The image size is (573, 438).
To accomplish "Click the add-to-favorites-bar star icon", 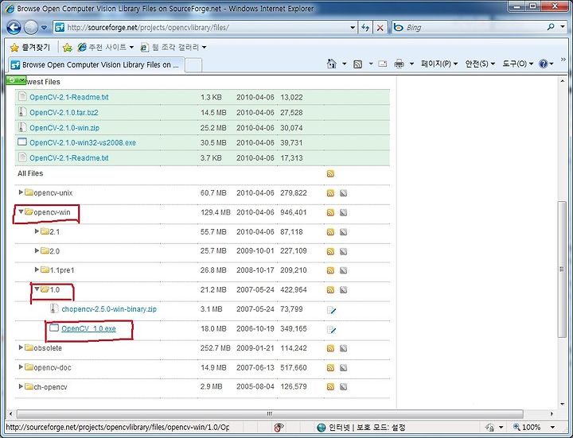I will point(67,48).
